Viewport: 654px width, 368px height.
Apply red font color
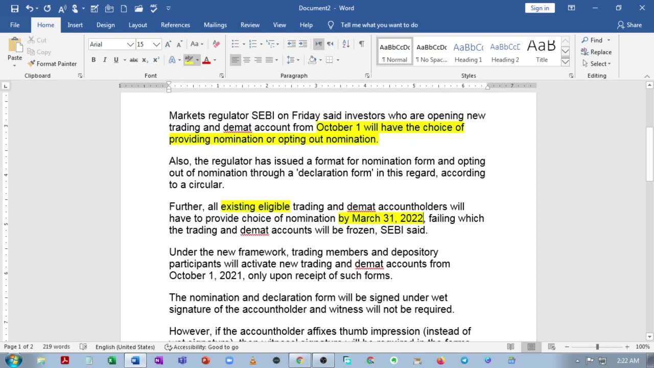(206, 60)
